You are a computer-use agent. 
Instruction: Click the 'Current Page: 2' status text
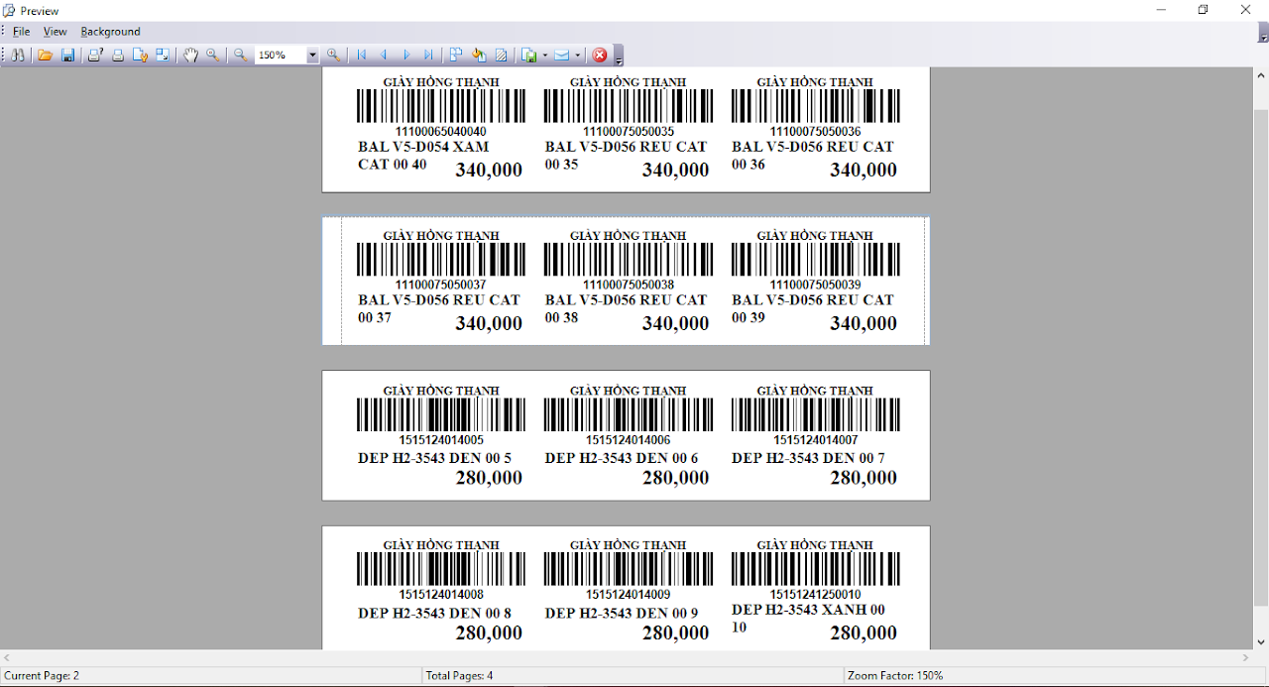[42, 676]
